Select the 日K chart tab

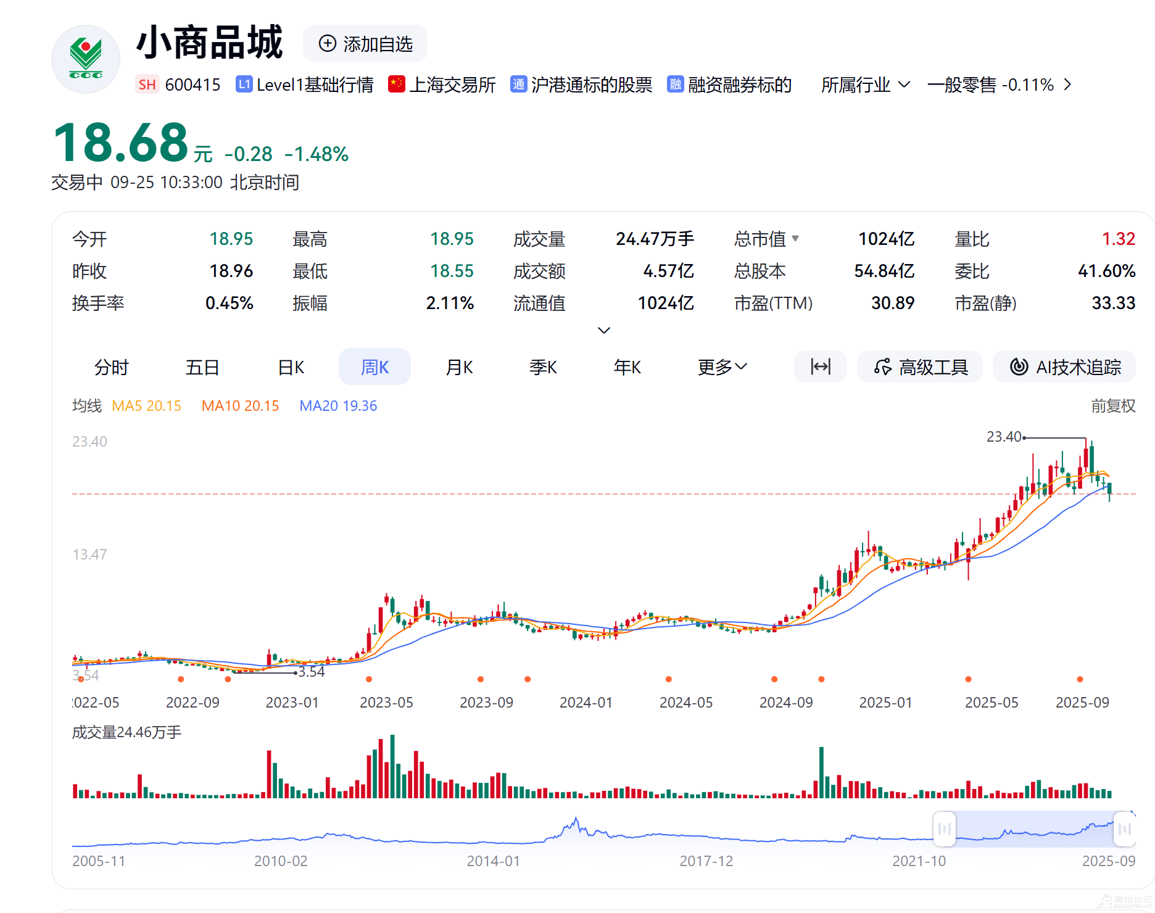click(x=291, y=367)
